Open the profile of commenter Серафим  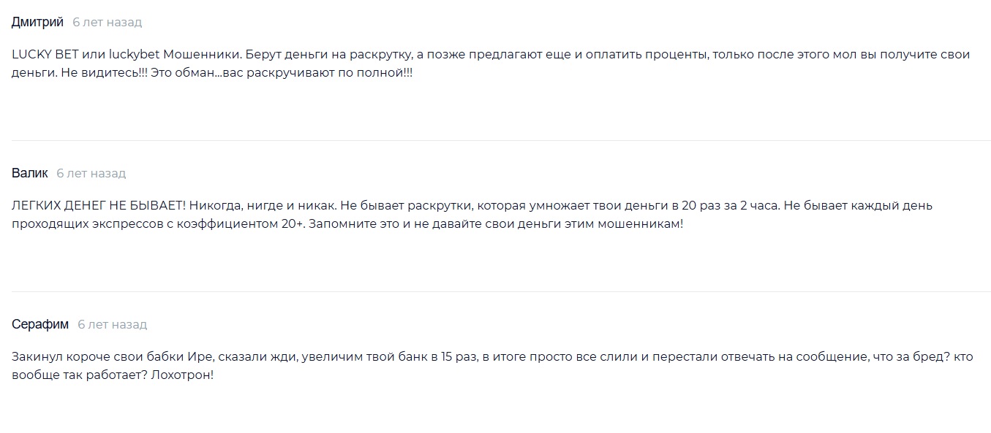click(x=40, y=324)
